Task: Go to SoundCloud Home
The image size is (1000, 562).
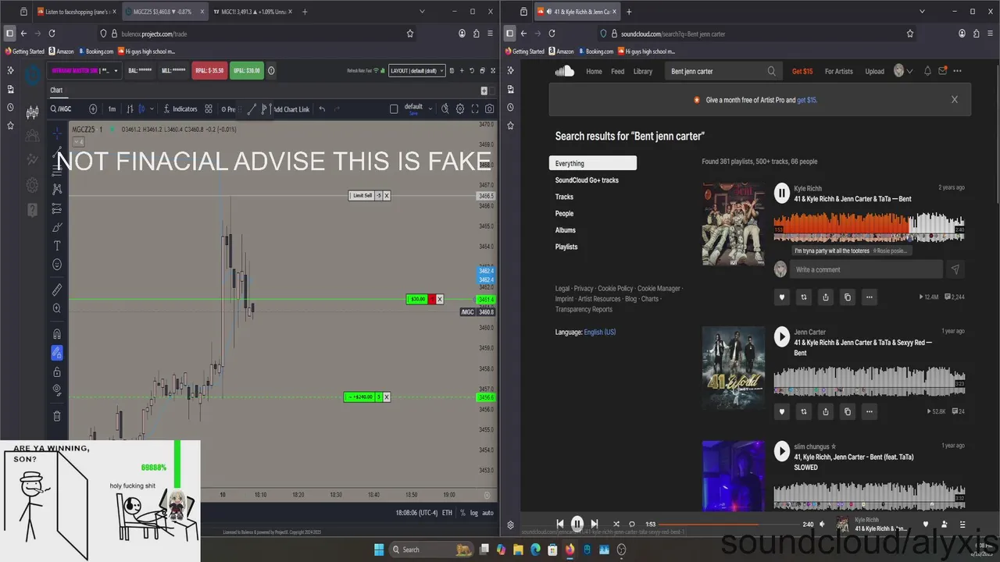Action: [594, 71]
